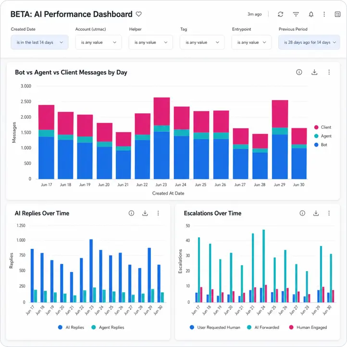Show info for AI Replies Over Time
347x347 pixels.
131,213
